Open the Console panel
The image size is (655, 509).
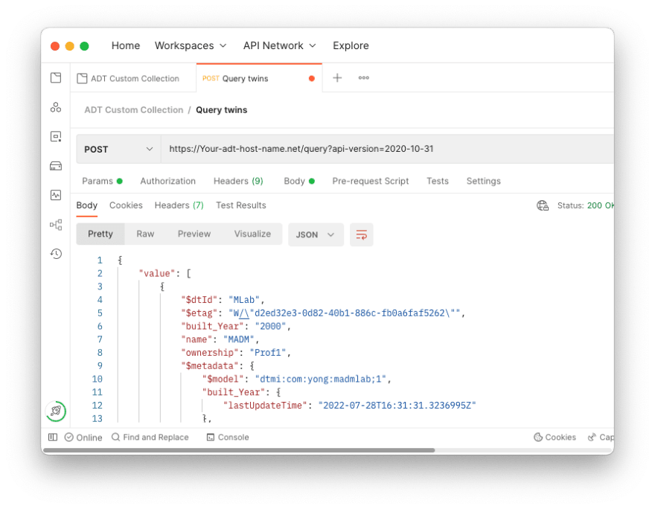228,437
